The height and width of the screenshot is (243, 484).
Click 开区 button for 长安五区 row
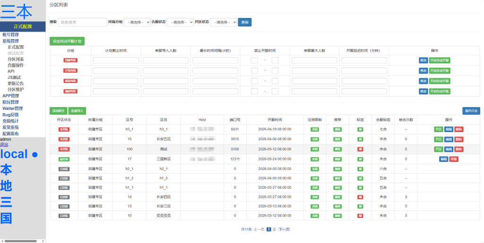[439, 139]
